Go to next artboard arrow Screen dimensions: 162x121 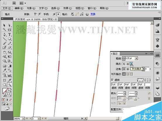coord(43,118)
